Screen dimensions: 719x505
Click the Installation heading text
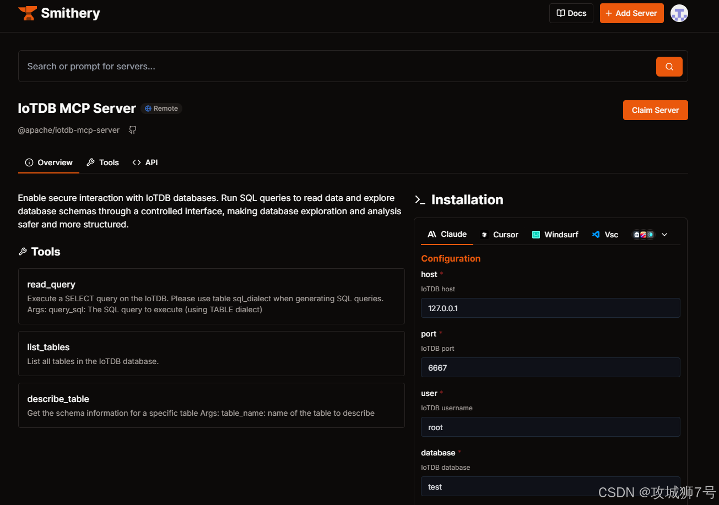tap(467, 200)
